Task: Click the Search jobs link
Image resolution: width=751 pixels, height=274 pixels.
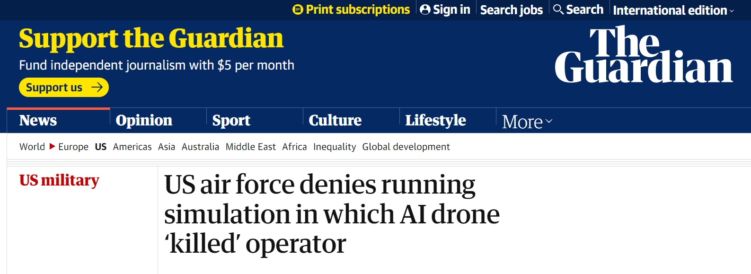Action: click(x=511, y=10)
